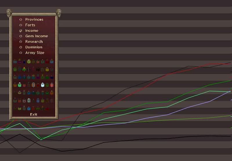Toggle the dark red round icon ending the bottom row

pos(47,109)
